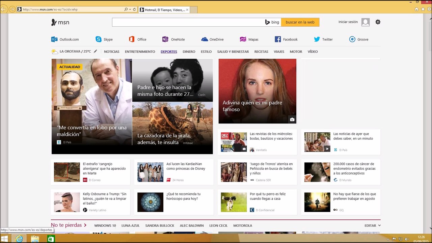Open the giraffe hunter story image

(172, 128)
